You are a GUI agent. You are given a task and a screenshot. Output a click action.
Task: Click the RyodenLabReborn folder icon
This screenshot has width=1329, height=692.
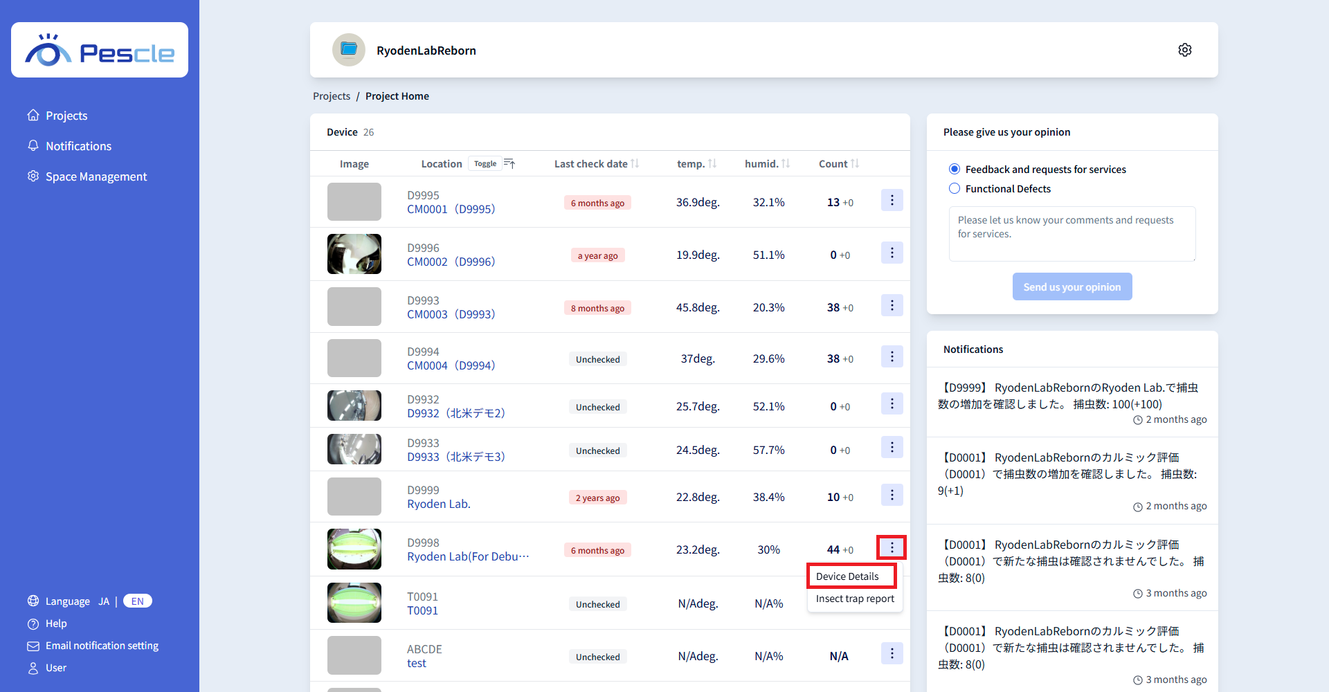click(x=349, y=50)
